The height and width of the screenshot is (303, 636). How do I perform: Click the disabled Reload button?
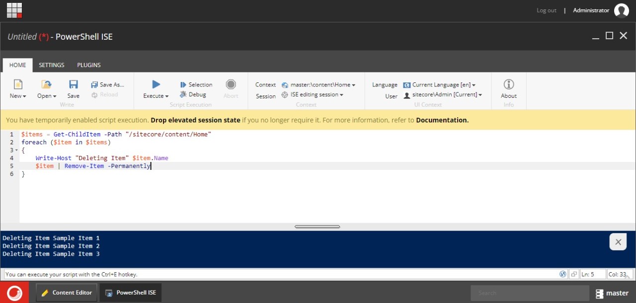tap(105, 94)
